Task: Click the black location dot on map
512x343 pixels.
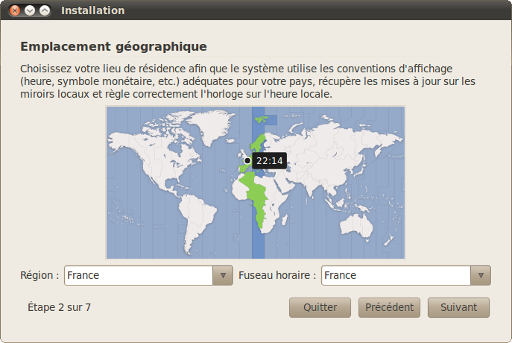Action: click(x=247, y=160)
